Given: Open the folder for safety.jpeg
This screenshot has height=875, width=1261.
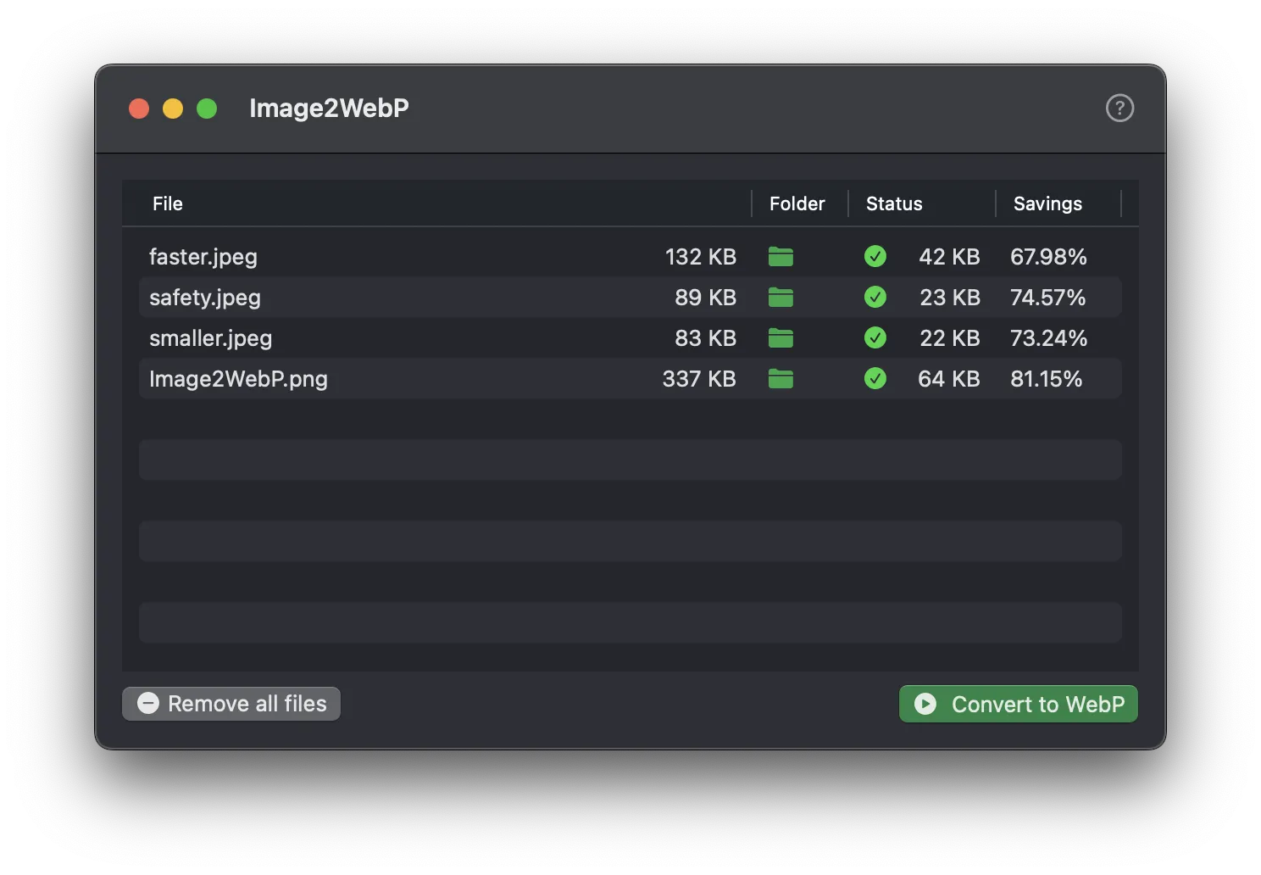Looking at the screenshot, I should click(x=780, y=298).
